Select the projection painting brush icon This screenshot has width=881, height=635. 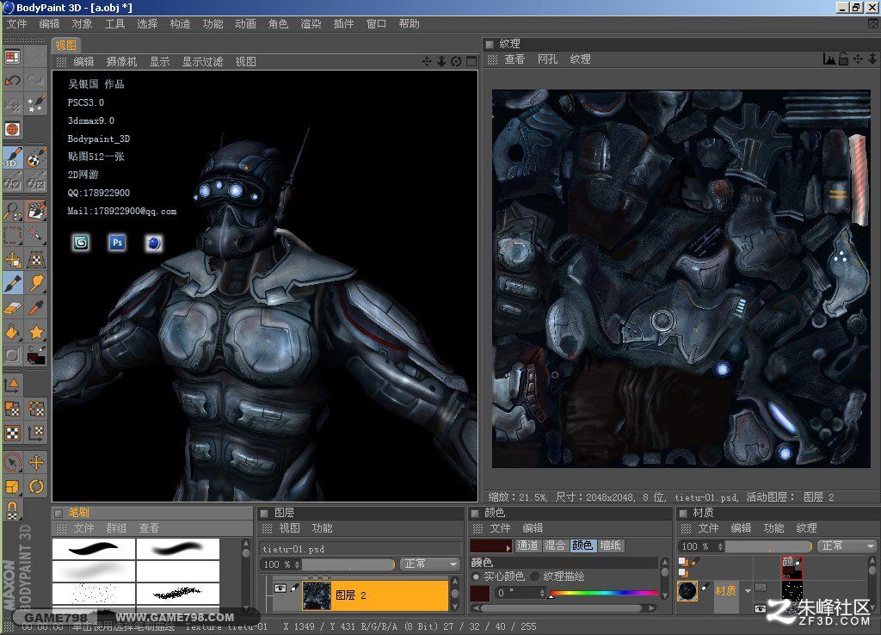(x=36, y=157)
